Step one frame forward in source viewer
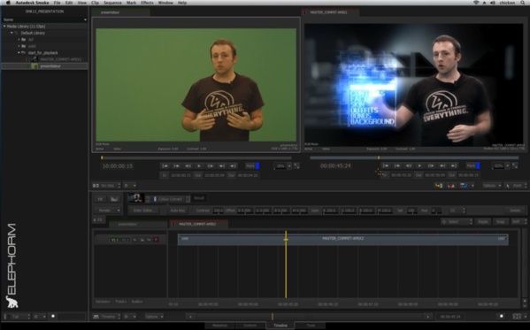This screenshot has height=330, width=530. click(x=211, y=166)
